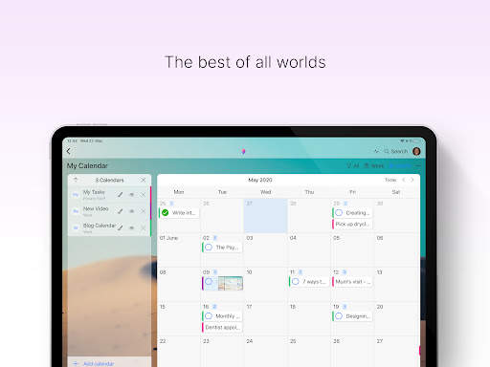Remove the Blog Calendar entry

(x=143, y=227)
